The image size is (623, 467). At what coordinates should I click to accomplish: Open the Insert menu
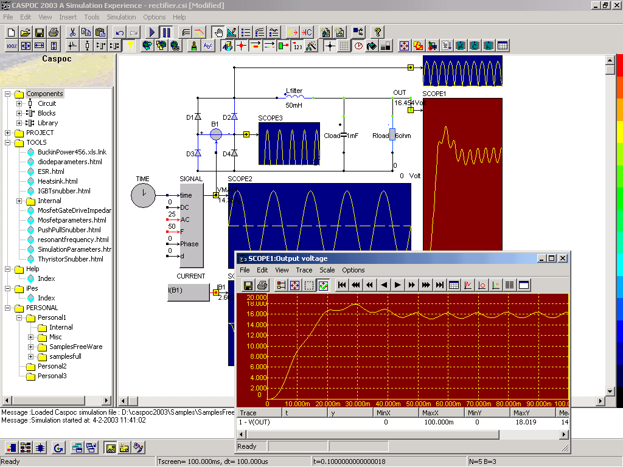pos(68,17)
